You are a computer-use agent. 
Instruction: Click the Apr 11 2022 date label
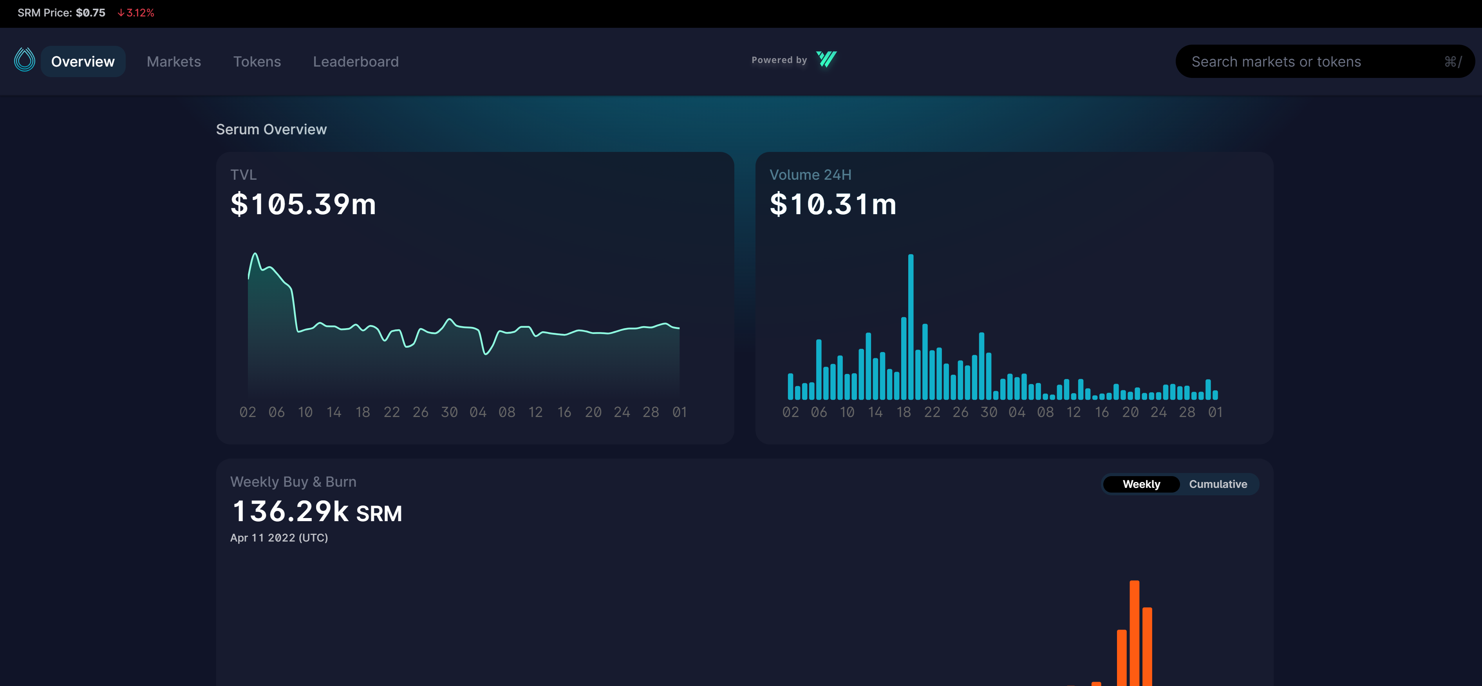[x=280, y=538]
